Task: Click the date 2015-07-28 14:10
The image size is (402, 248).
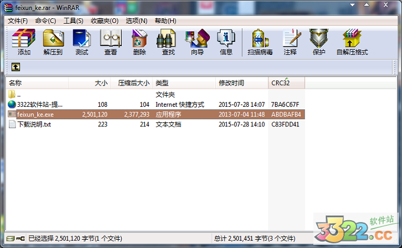Action: pyautogui.click(x=242, y=124)
